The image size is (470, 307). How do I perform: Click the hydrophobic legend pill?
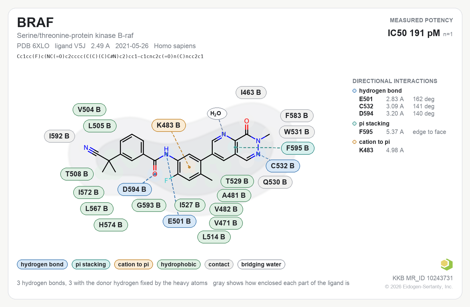tap(179, 264)
